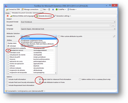Open the Language combo box
The image size is (128, 103).
click(68, 29)
